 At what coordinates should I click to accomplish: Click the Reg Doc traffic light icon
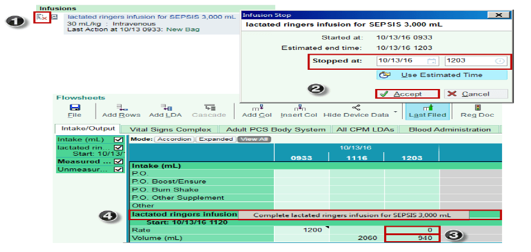478,108
